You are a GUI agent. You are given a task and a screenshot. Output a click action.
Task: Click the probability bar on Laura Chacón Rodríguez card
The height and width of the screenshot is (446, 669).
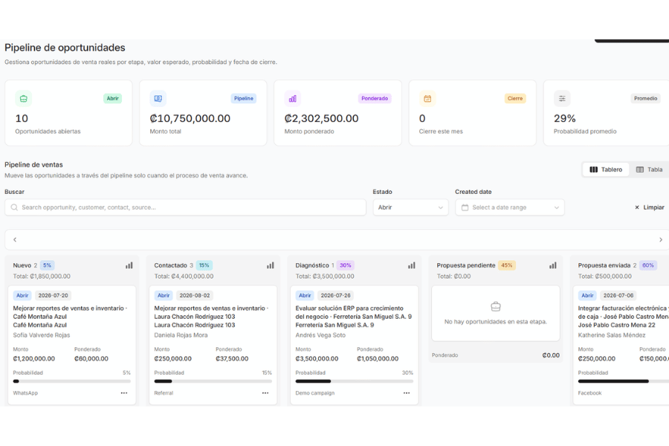(213, 381)
